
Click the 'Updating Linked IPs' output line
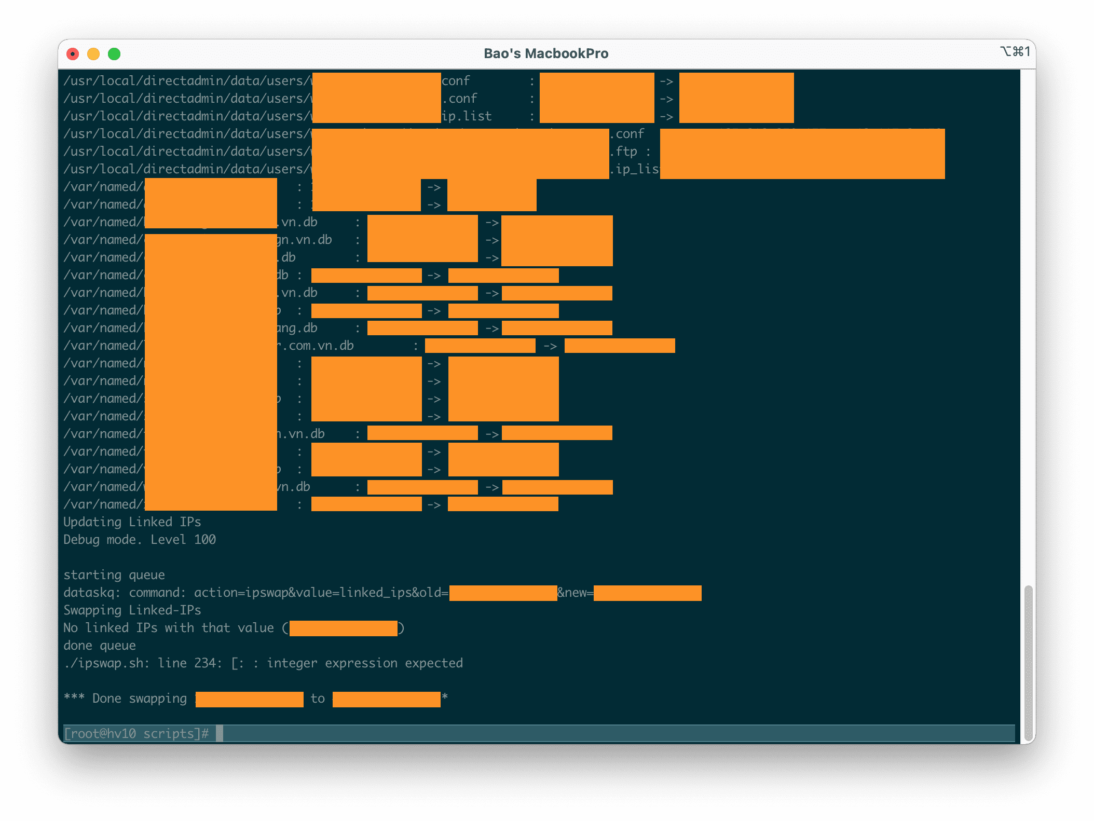click(x=132, y=522)
